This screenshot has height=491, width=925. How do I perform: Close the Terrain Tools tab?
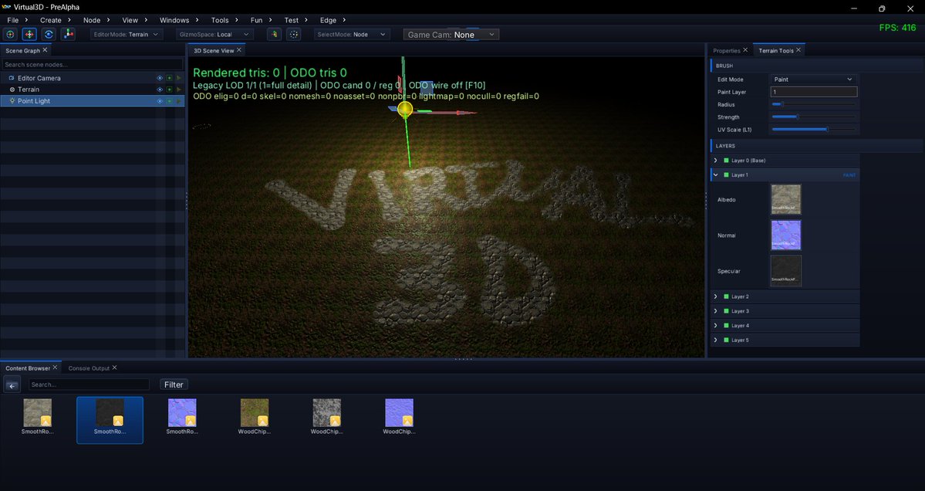click(798, 50)
